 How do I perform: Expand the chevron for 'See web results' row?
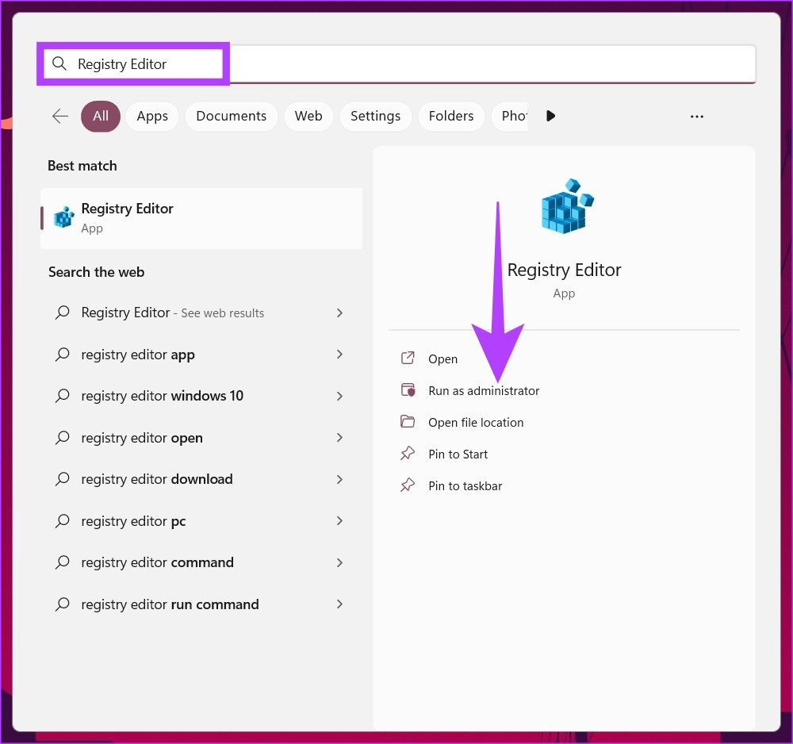[x=340, y=313]
